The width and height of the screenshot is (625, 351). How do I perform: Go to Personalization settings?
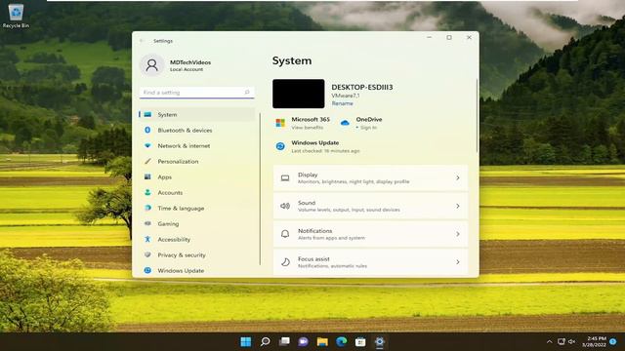pos(197,161)
